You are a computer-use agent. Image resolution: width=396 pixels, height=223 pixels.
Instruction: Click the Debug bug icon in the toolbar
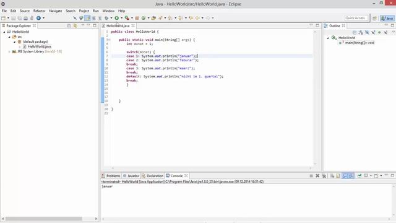click(x=106, y=18)
